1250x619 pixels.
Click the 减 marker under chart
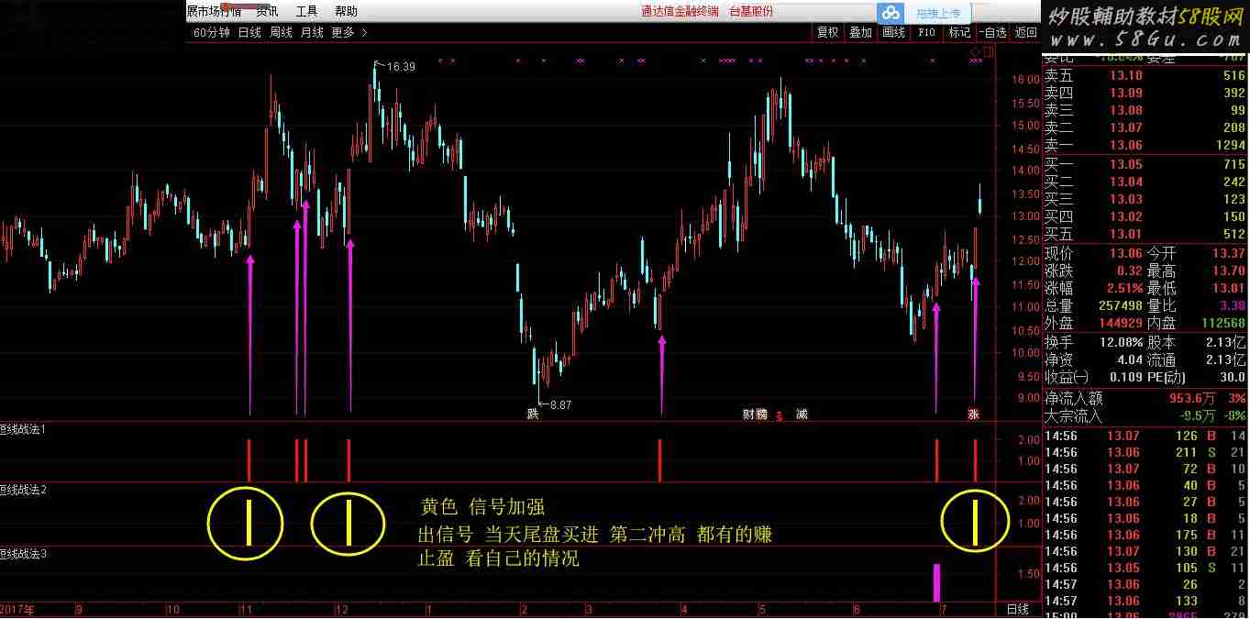coord(802,414)
